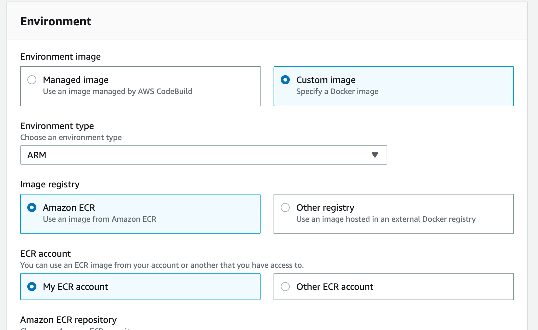The height and width of the screenshot is (330, 538).
Task: Click 'Use an image from Amazon ECR' description
Action: coord(100,219)
